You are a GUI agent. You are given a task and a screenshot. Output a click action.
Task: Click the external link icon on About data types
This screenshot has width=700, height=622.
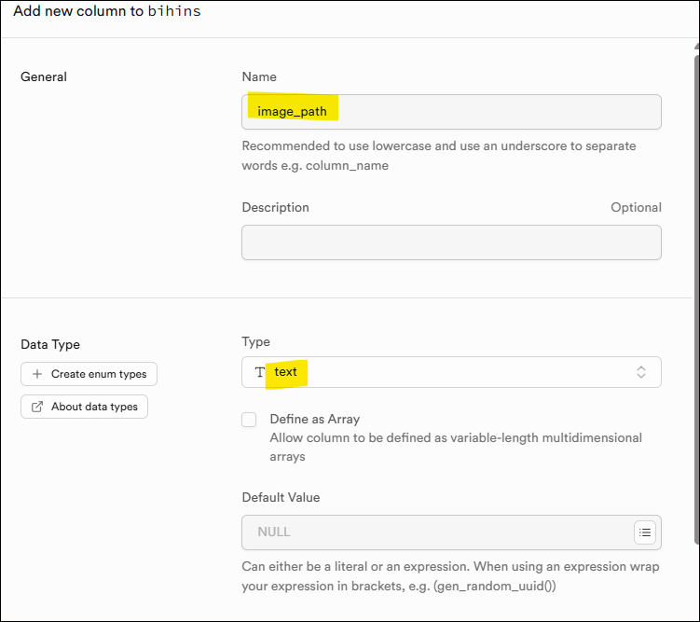coord(37,407)
